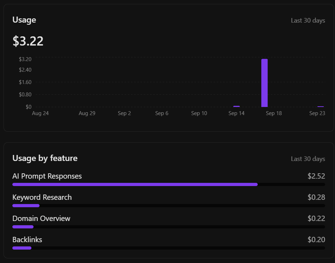Click the Aug 24 date label
Screen dimensions: 335x263
(40, 113)
